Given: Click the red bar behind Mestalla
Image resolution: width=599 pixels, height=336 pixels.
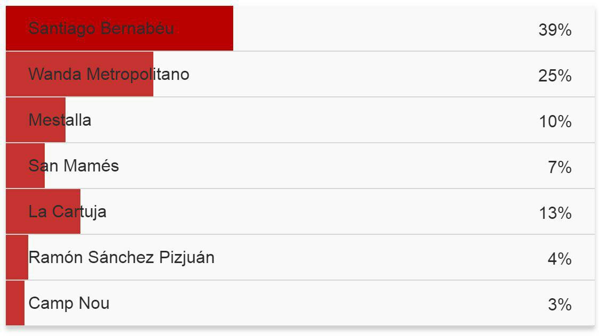Looking at the screenshot, I should [36, 120].
